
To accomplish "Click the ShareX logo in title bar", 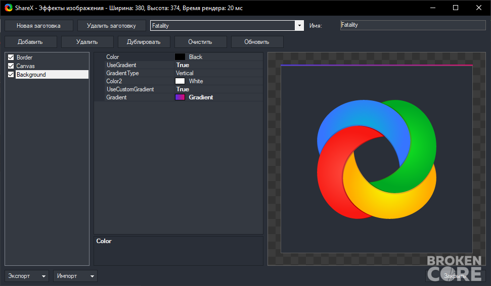I will (x=9, y=8).
